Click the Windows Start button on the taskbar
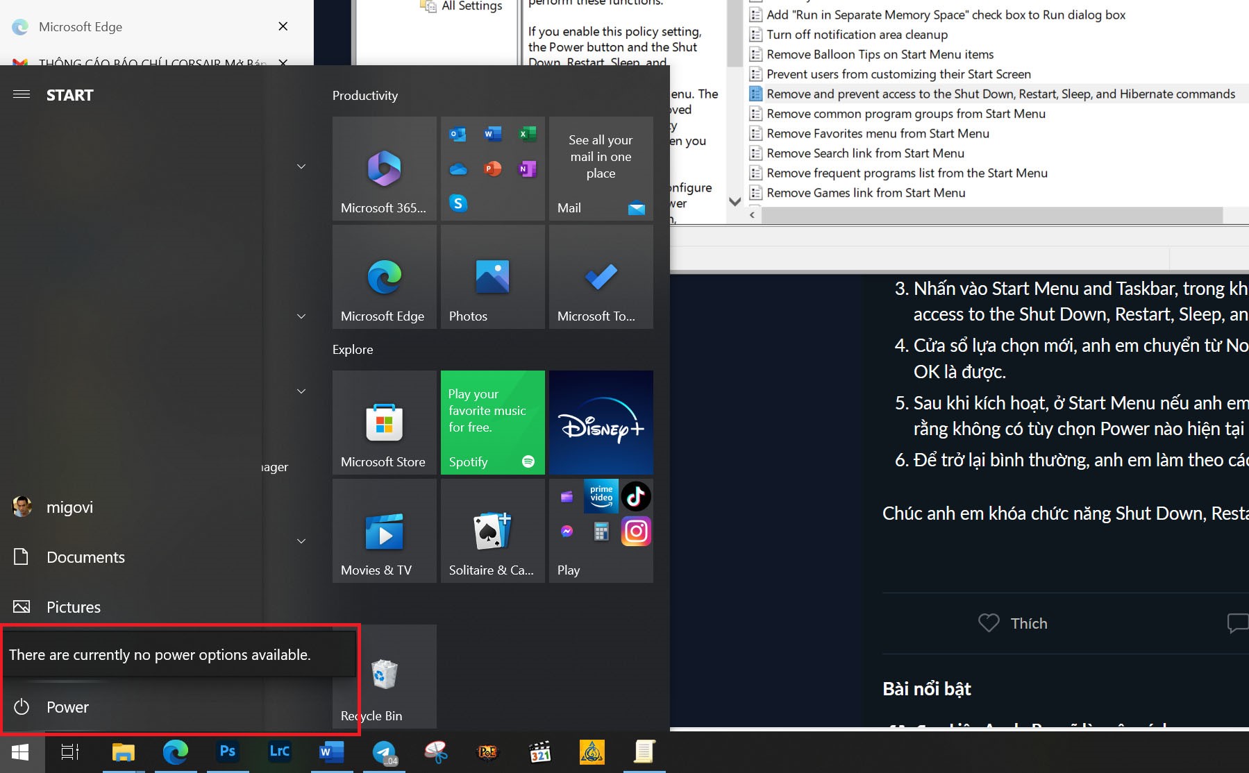Image resolution: width=1249 pixels, height=773 pixels. (20, 752)
